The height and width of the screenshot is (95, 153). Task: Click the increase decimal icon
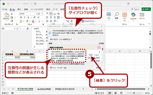tap(68, 21)
